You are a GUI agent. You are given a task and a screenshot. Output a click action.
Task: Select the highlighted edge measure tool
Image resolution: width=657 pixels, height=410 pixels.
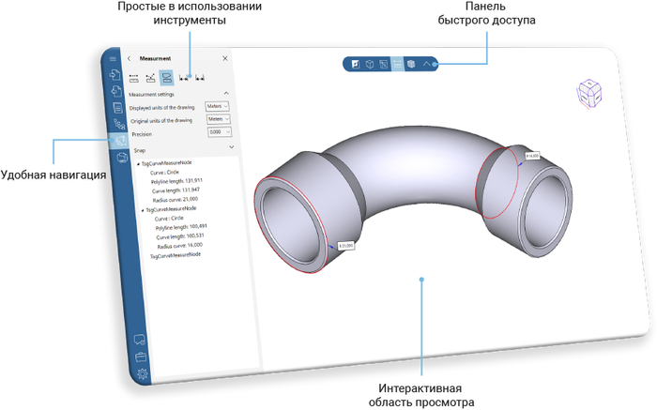166,78
